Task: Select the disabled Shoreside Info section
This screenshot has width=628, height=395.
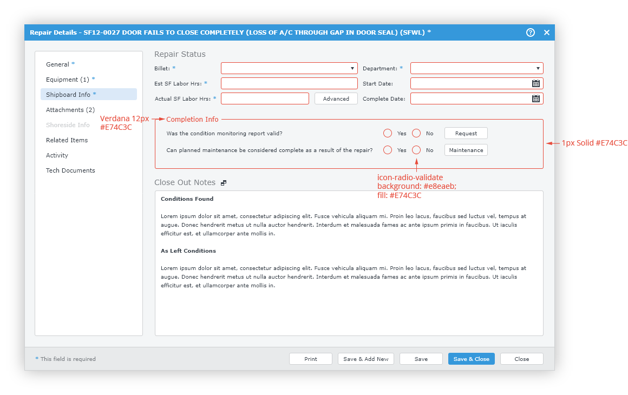Action: (x=68, y=125)
